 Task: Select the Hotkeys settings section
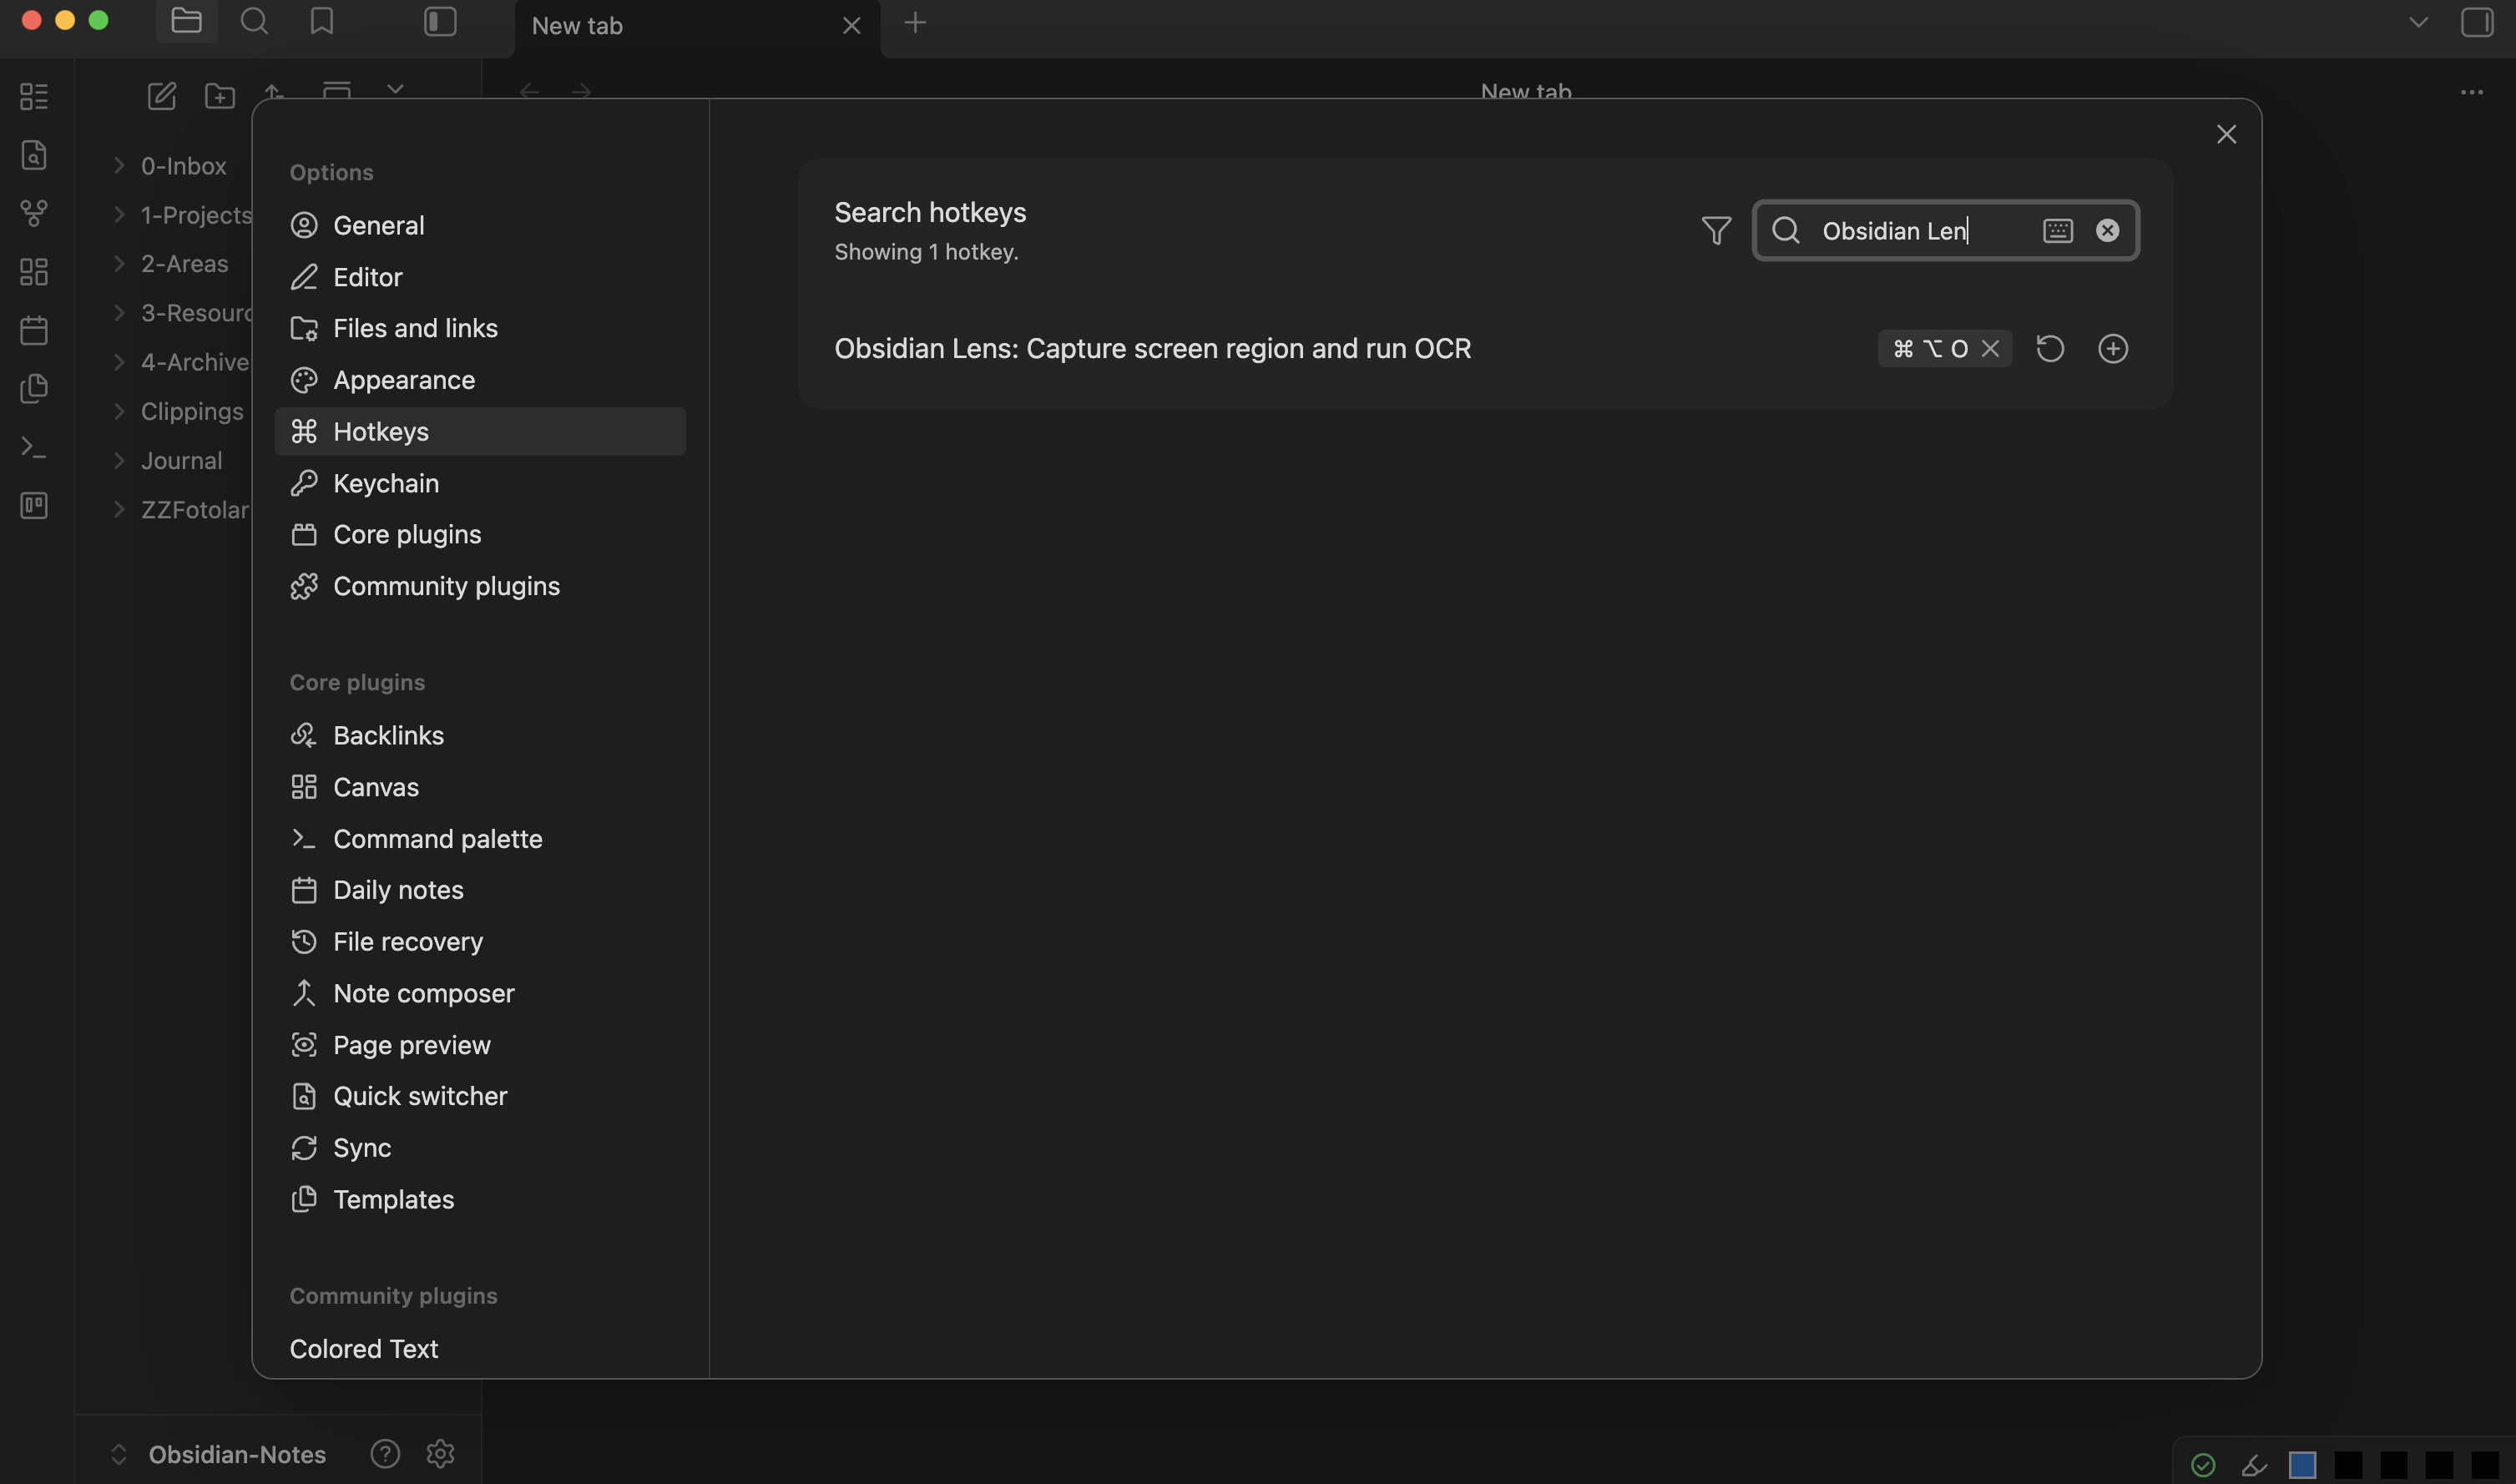(x=480, y=431)
